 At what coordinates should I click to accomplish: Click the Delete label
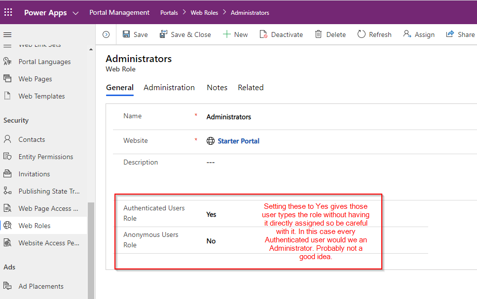tap(336, 34)
